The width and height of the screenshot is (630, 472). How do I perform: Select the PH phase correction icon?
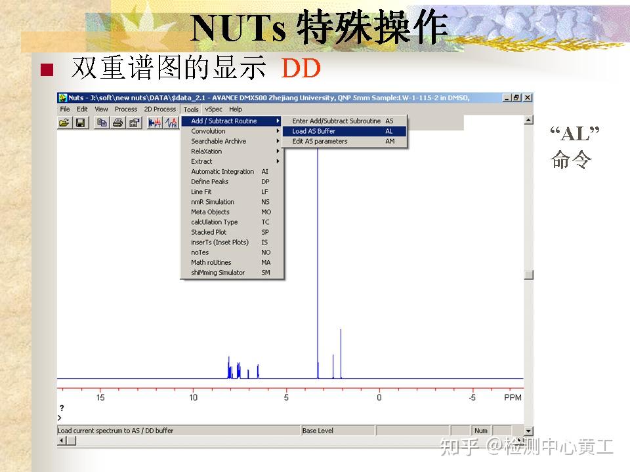coord(170,122)
